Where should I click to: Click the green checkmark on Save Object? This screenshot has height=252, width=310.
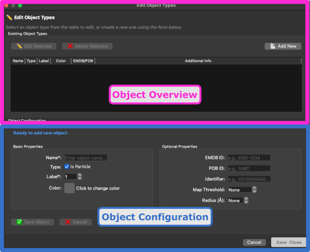[x=19, y=222]
